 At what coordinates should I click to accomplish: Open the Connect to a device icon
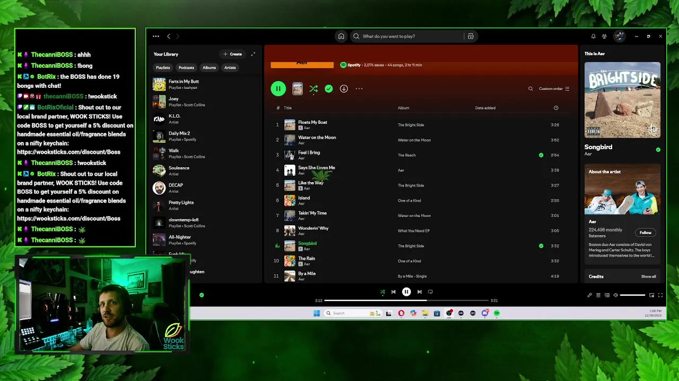point(607,295)
